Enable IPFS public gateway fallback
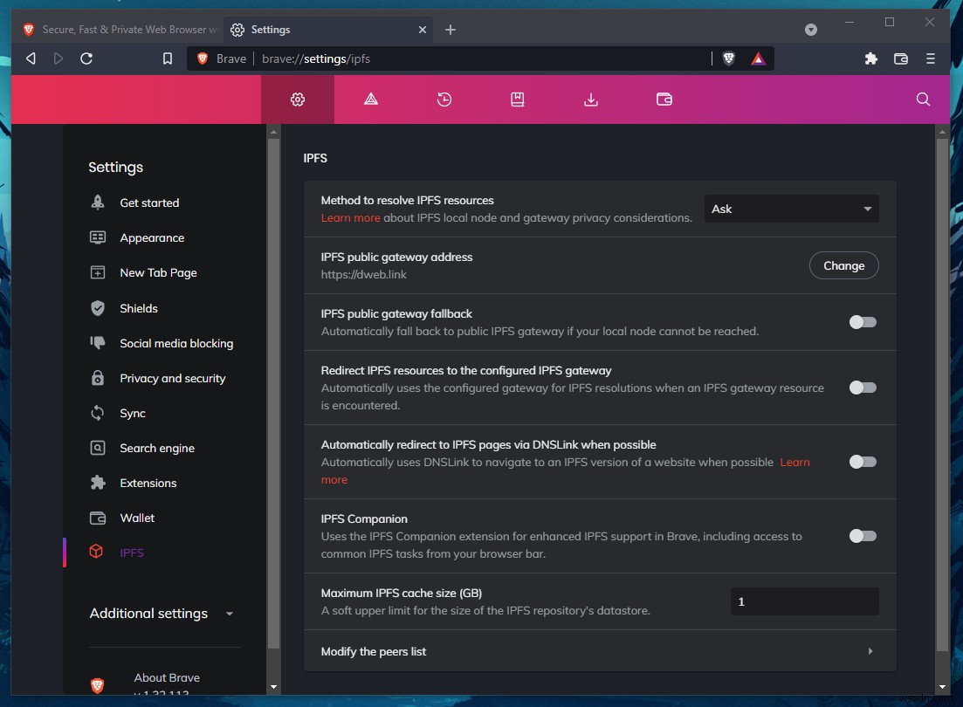 [x=862, y=322]
